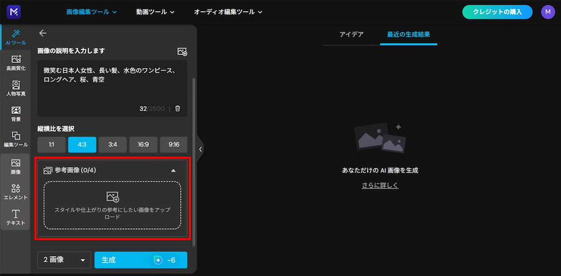Image resolution: width=561 pixels, height=276 pixels.
Task: Click the 参考画像 icon in the section header
Action: (48, 171)
